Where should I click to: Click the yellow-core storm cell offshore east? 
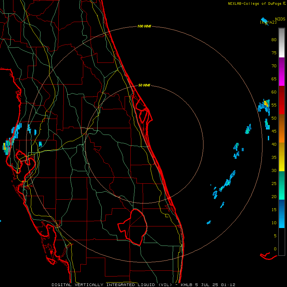(x=266, y=104)
